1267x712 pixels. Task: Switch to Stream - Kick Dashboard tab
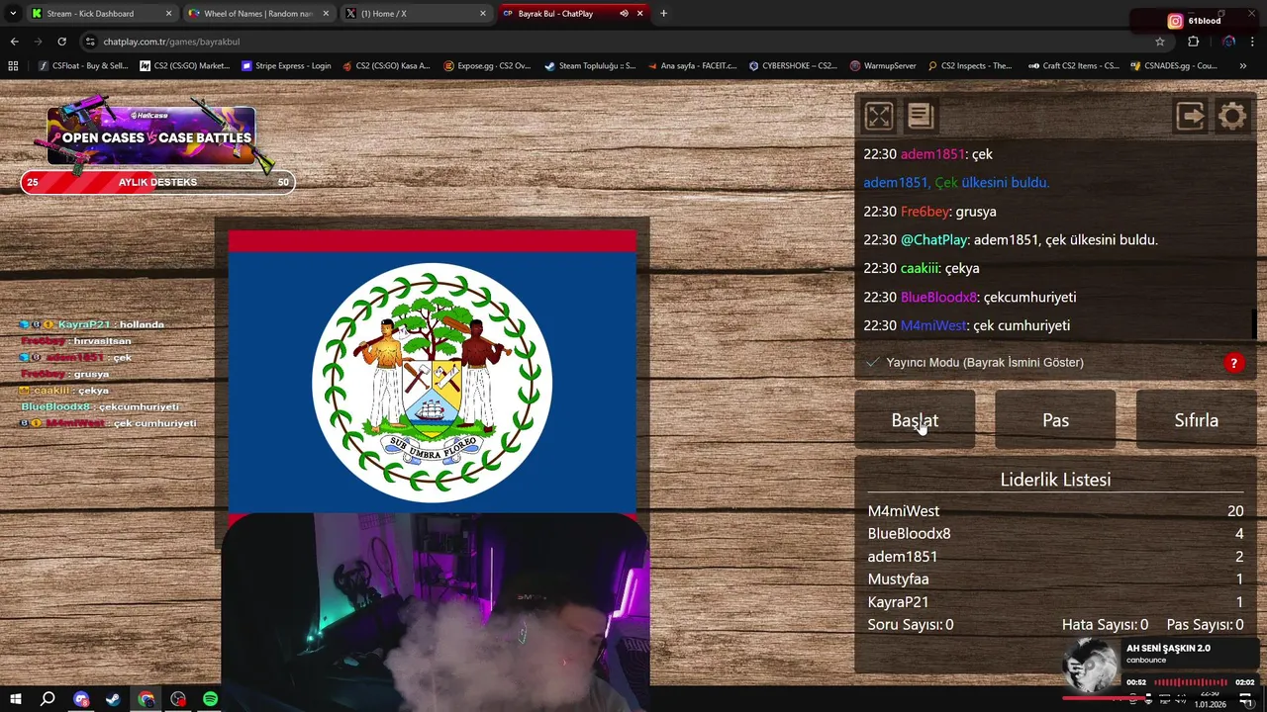pyautogui.click(x=101, y=14)
